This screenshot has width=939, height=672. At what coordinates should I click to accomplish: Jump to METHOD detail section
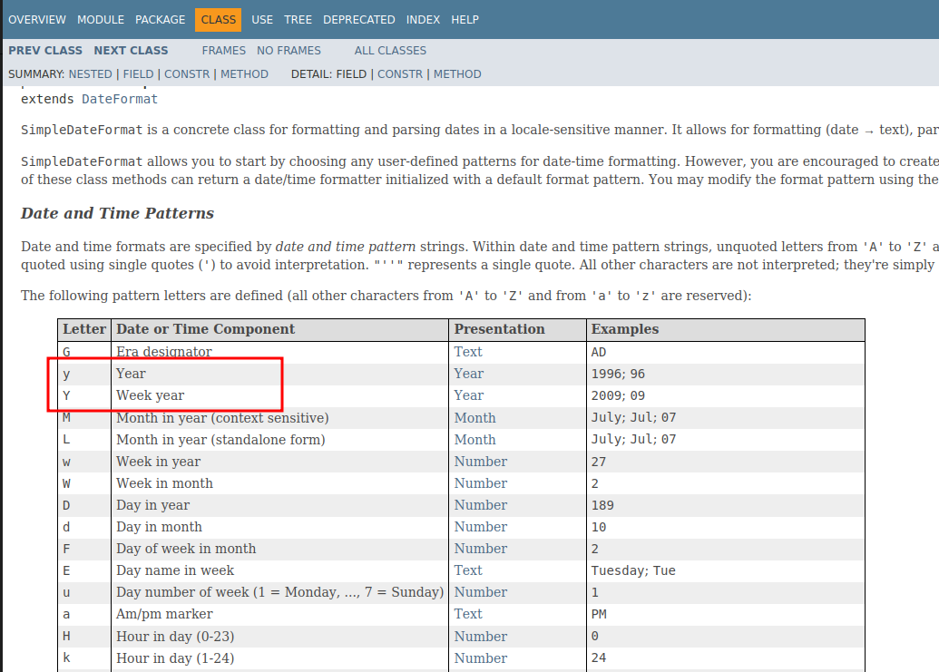coord(456,73)
